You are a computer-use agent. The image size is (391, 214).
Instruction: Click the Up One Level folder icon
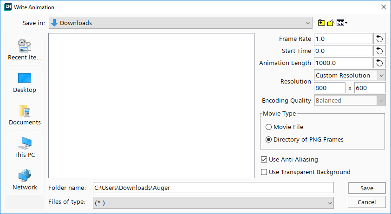pos(321,23)
